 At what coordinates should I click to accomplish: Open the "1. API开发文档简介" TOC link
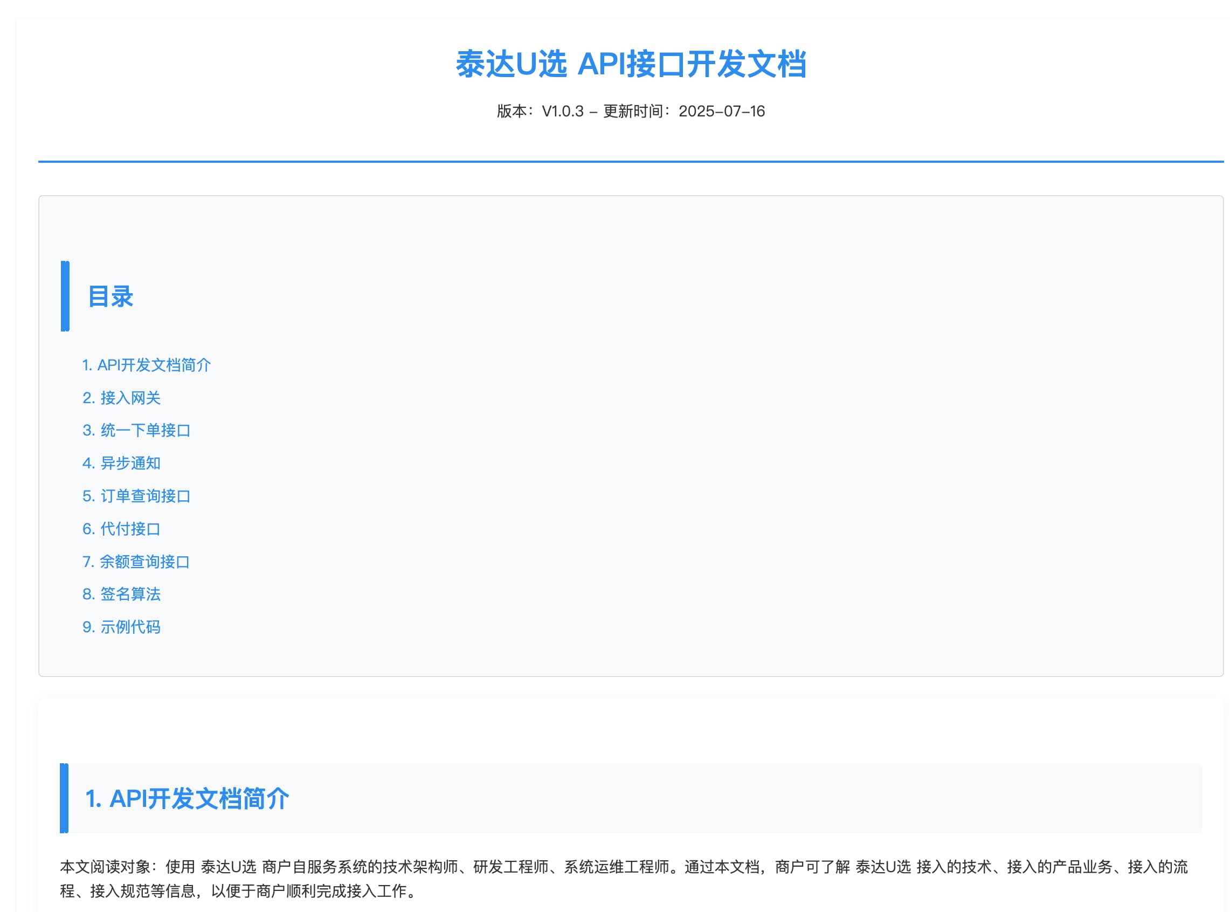pyautogui.click(x=146, y=365)
